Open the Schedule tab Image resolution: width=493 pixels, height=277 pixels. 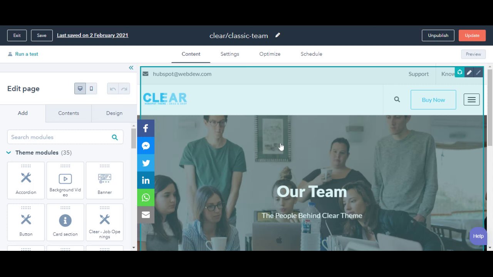pyautogui.click(x=311, y=54)
